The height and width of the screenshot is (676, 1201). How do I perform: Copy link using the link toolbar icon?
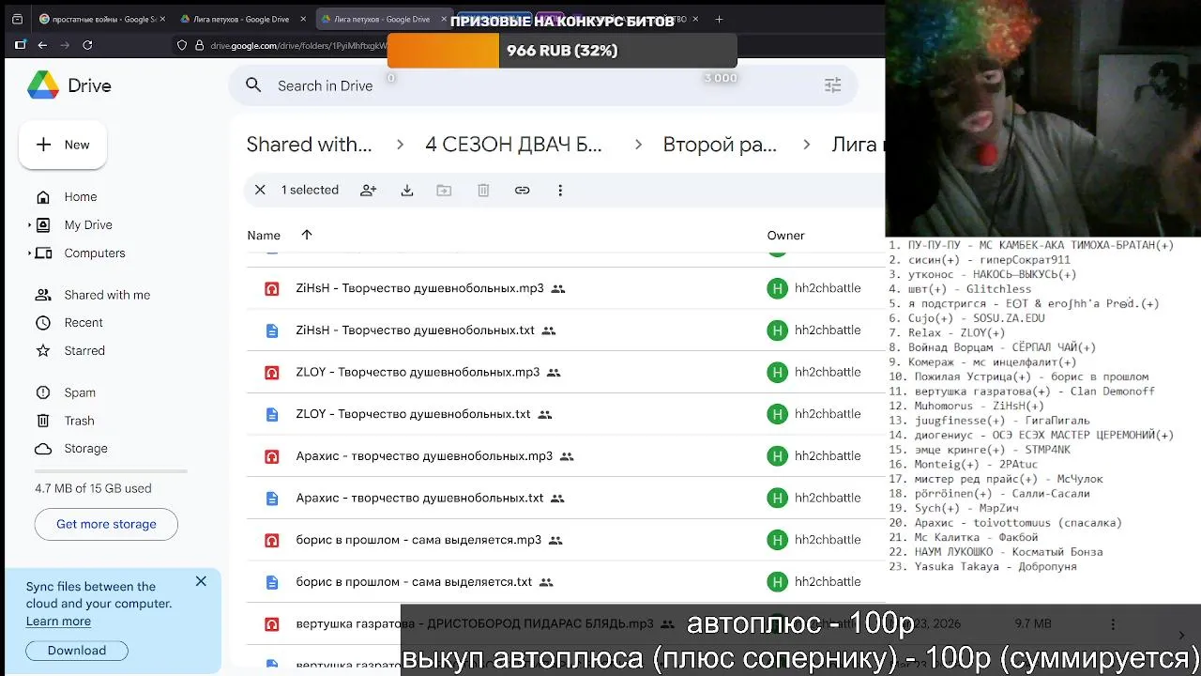click(523, 190)
